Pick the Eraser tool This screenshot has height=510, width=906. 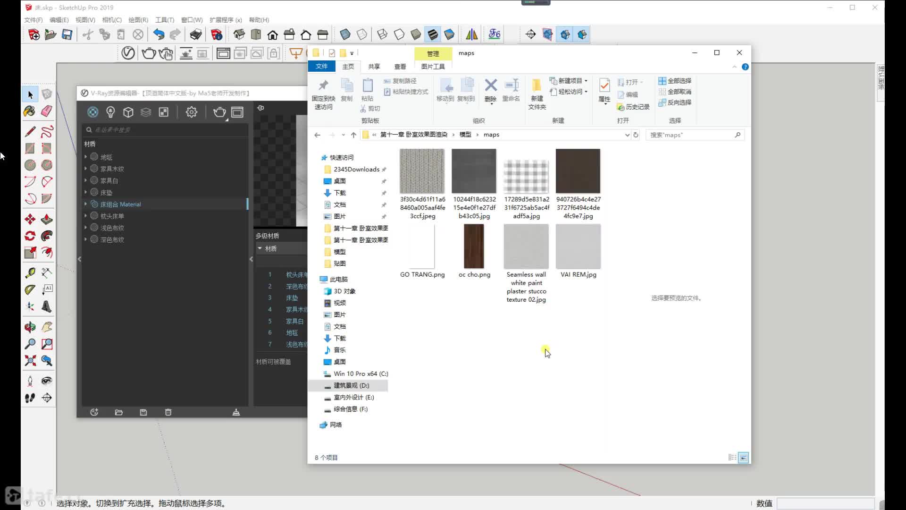pyautogui.click(x=47, y=111)
